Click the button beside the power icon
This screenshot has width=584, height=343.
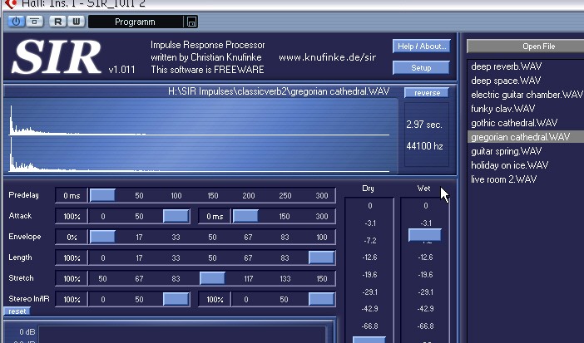[x=35, y=22]
